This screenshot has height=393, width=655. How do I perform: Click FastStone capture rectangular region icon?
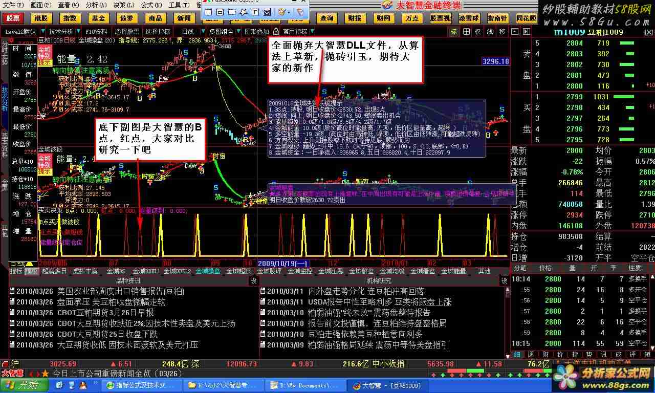click(x=231, y=12)
